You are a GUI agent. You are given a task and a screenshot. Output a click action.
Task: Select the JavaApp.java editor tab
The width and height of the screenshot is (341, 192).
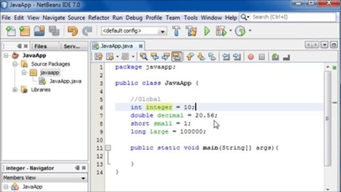click(117, 46)
